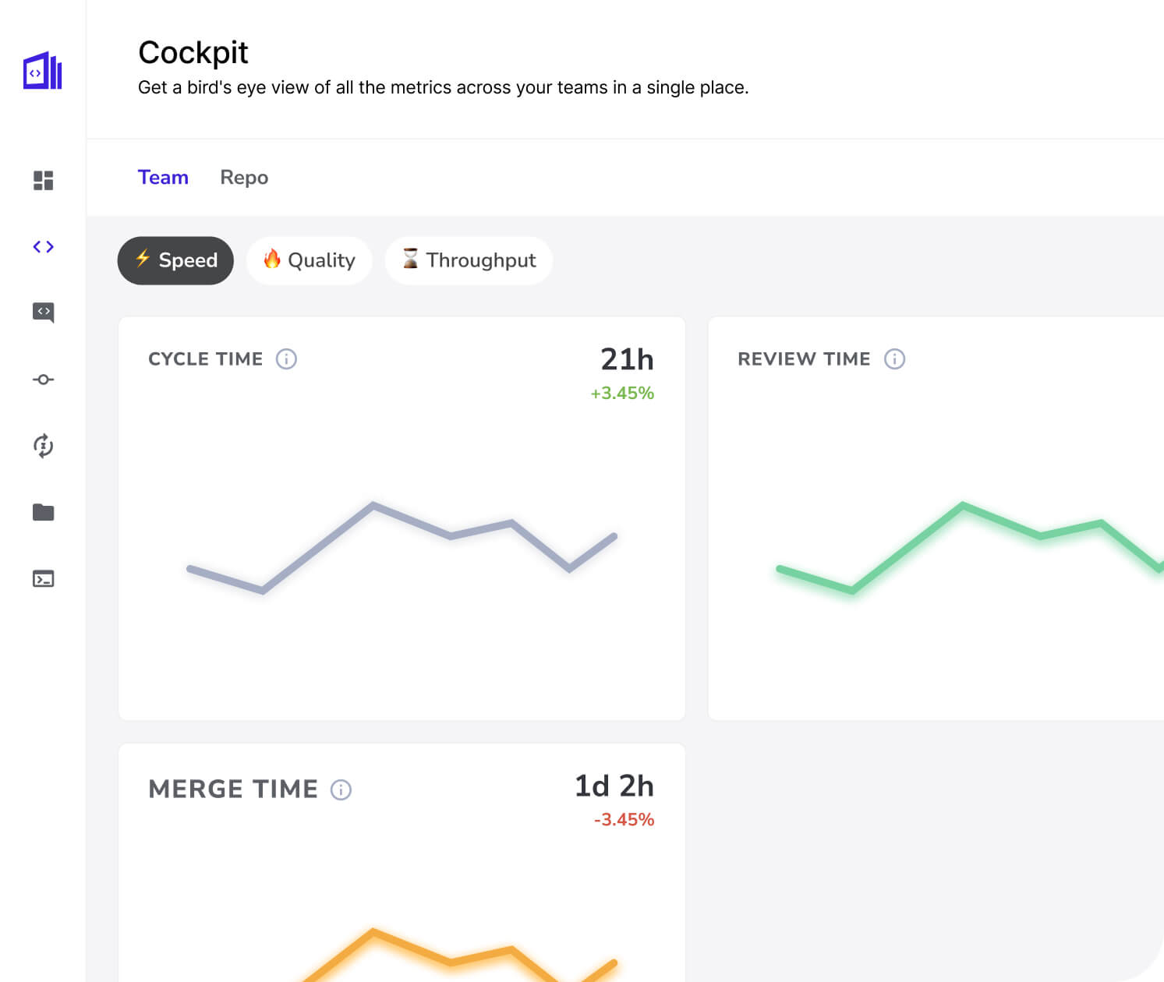Click the orange Merge Time chart
The width and height of the screenshot is (1164, 982).
pos(457,955)
